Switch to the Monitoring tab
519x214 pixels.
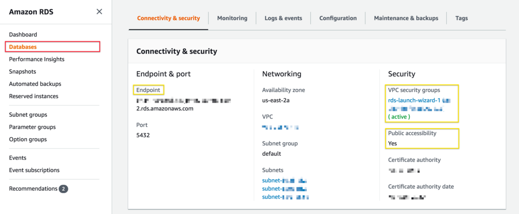(x=232, y=18)
